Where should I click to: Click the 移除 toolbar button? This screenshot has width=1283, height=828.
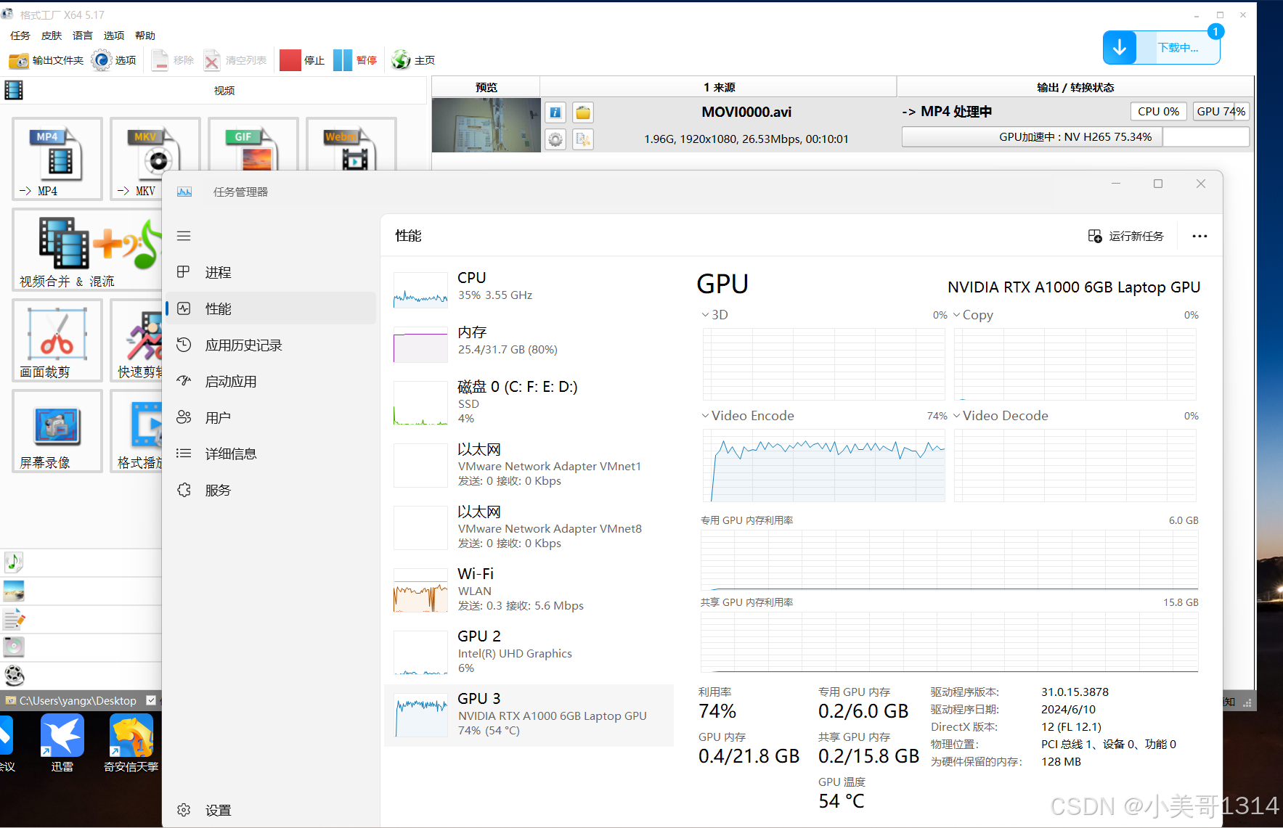(x=173, y=60)
